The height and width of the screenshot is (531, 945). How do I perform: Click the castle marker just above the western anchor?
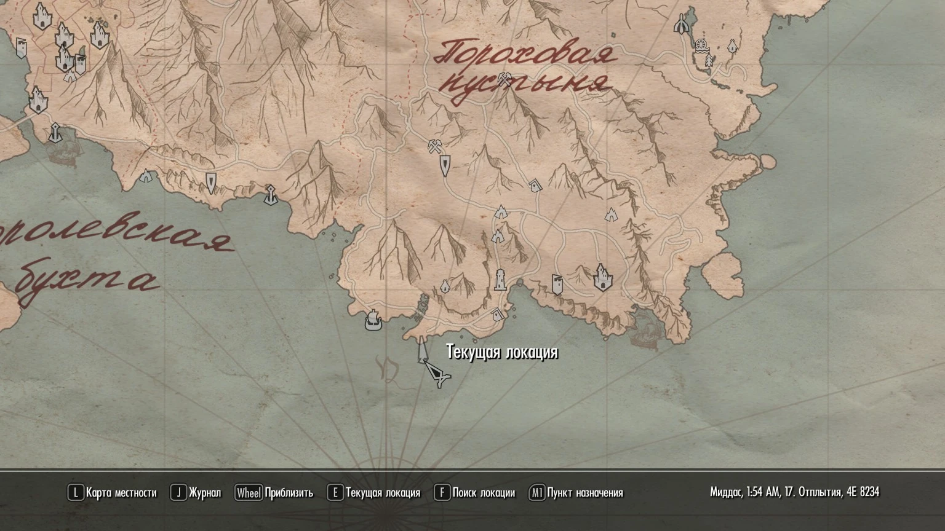(38, 100)
